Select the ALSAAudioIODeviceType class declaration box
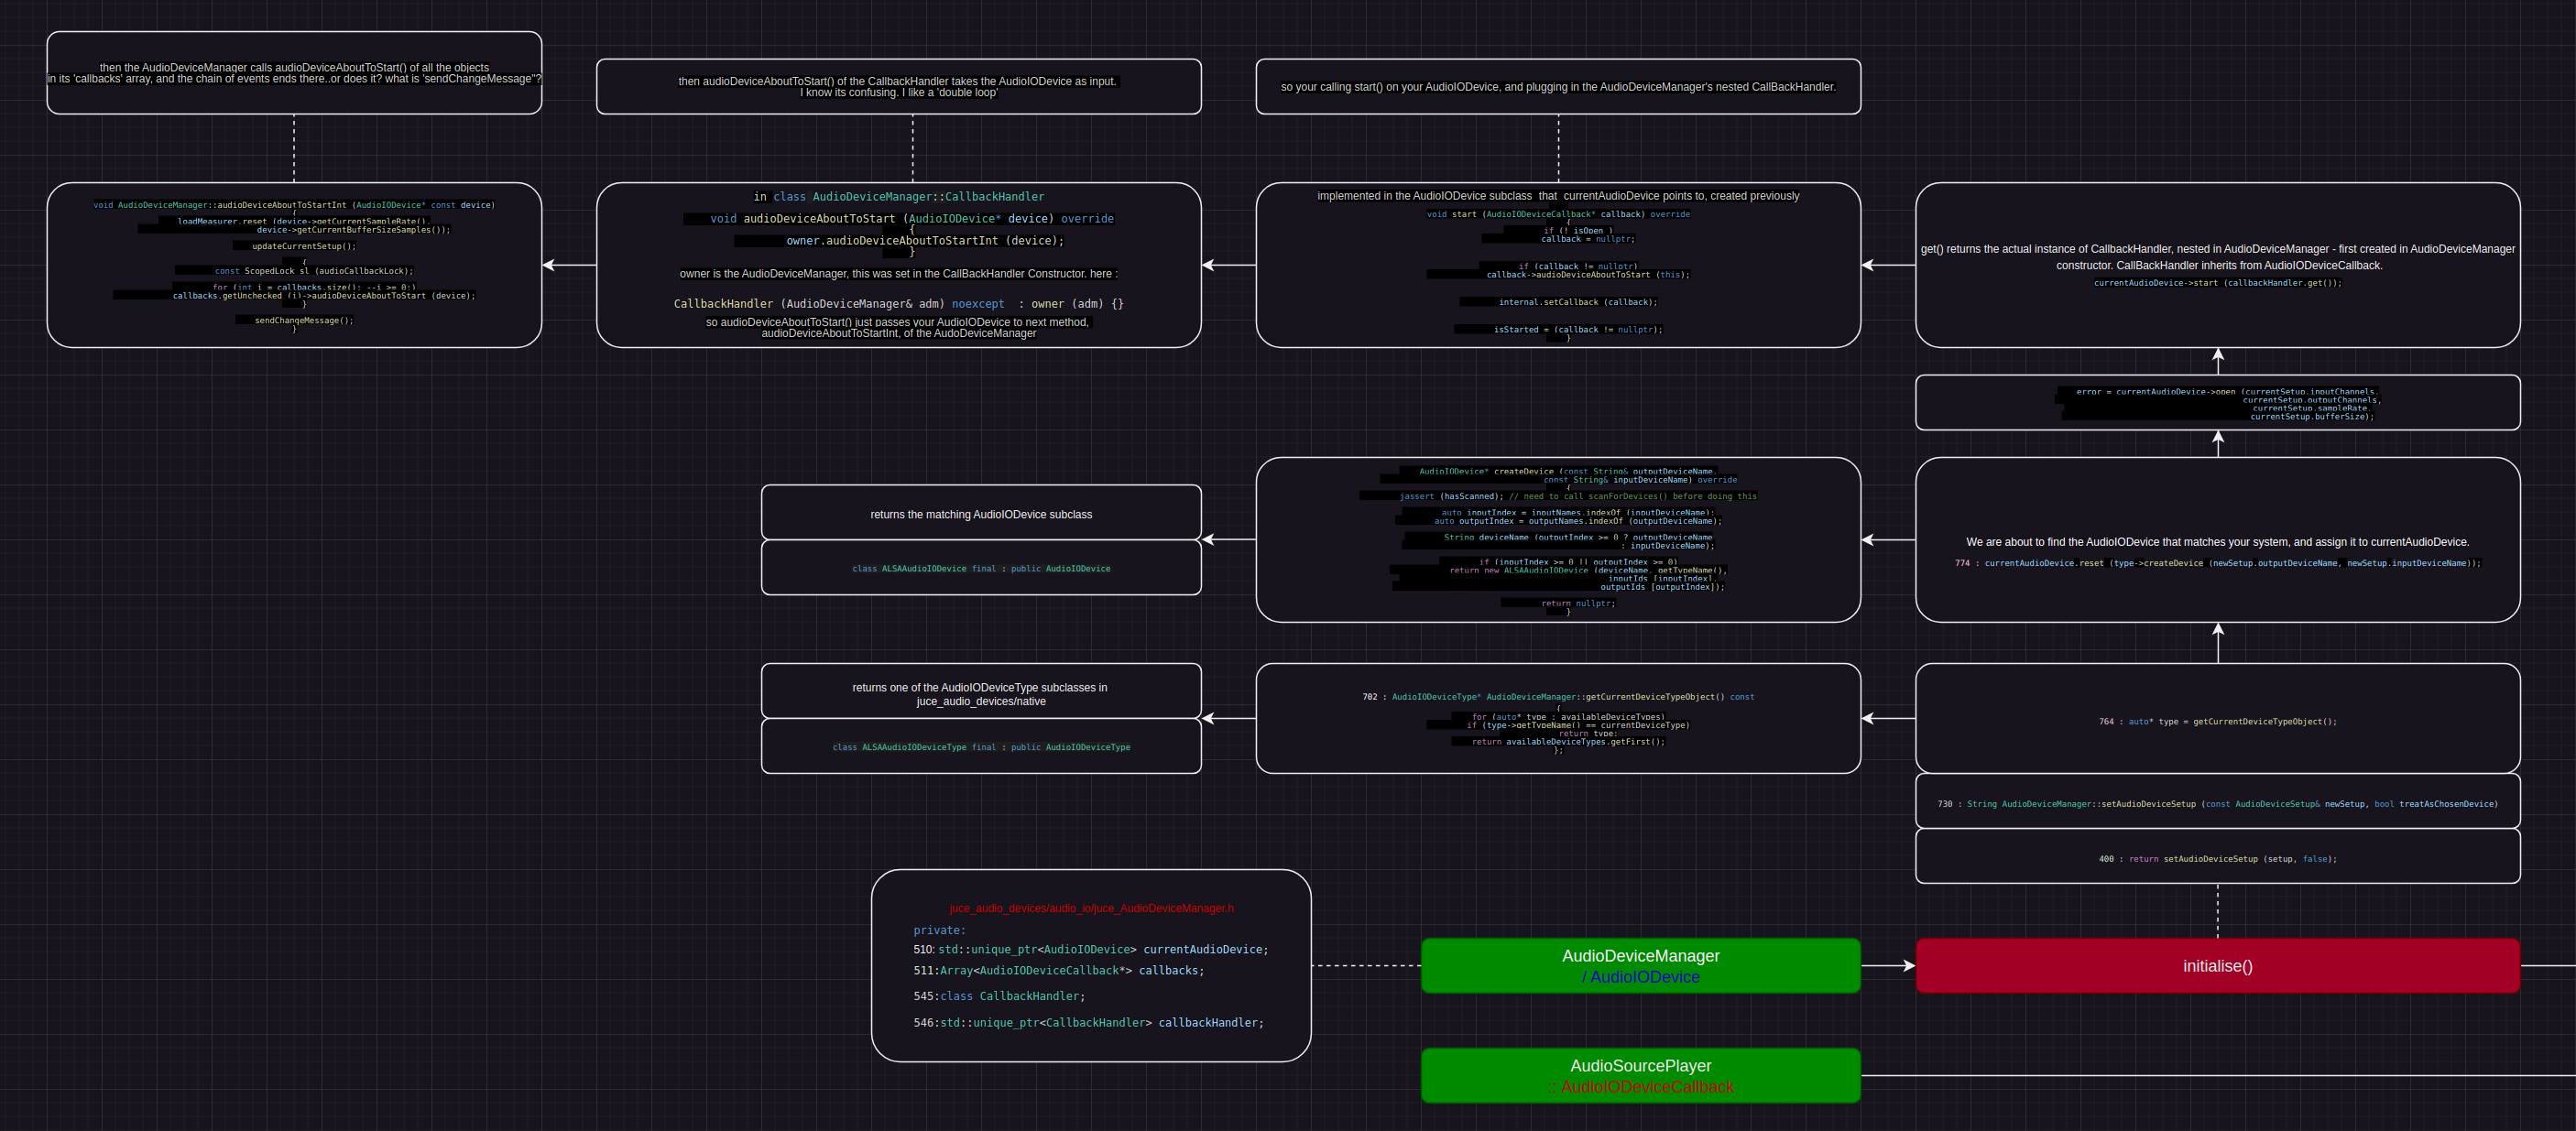The width and height of the screenshot is (2576, 1131). tap(980, 746)
